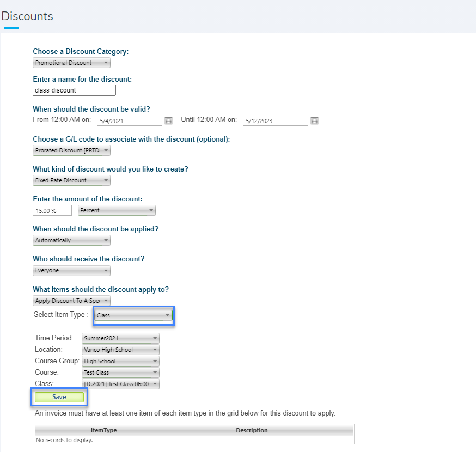This screenshot has height=452, width=476.
Task: Open the Location Vanco High School dropdown
Action: point(121,350)
